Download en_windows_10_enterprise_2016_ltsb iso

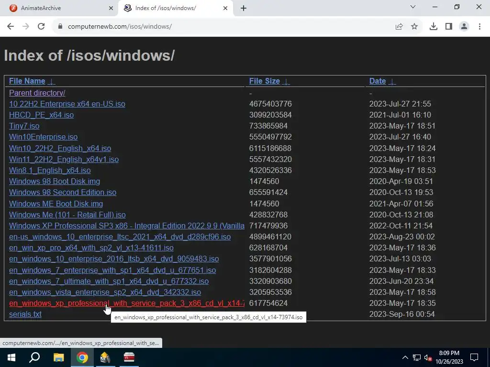tap(114, 259)
